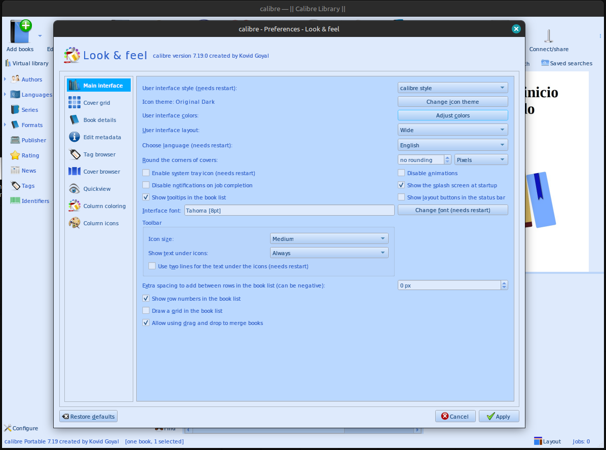This screenshot has height=450, width=606.
Task: Click the Identifiers barcode icon
Action: [x=16, y=200]
